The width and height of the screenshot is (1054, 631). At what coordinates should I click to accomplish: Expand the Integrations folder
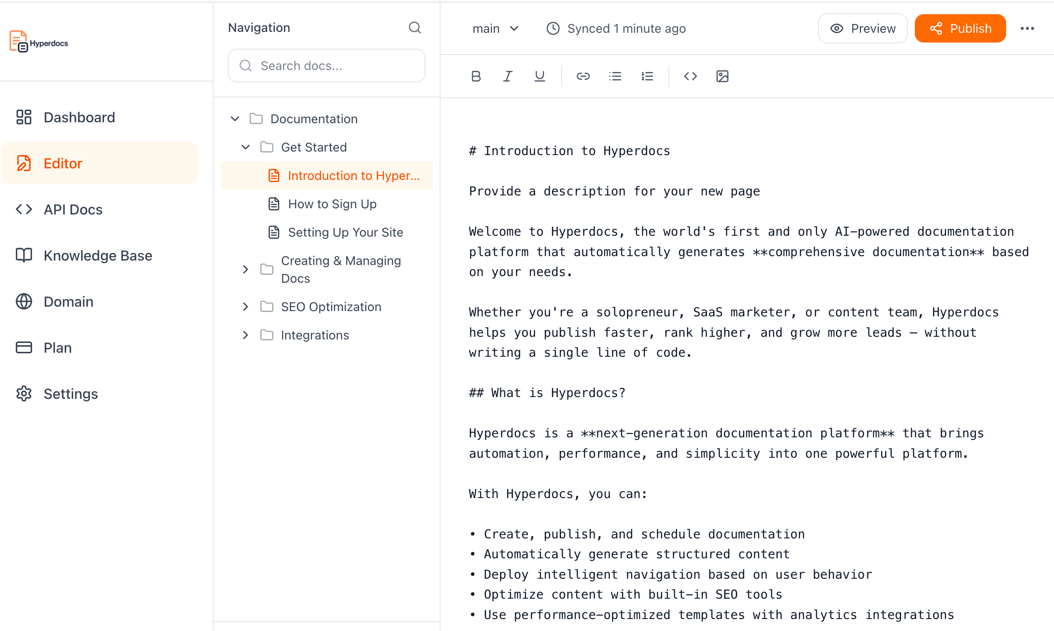(x=246, y=335)
